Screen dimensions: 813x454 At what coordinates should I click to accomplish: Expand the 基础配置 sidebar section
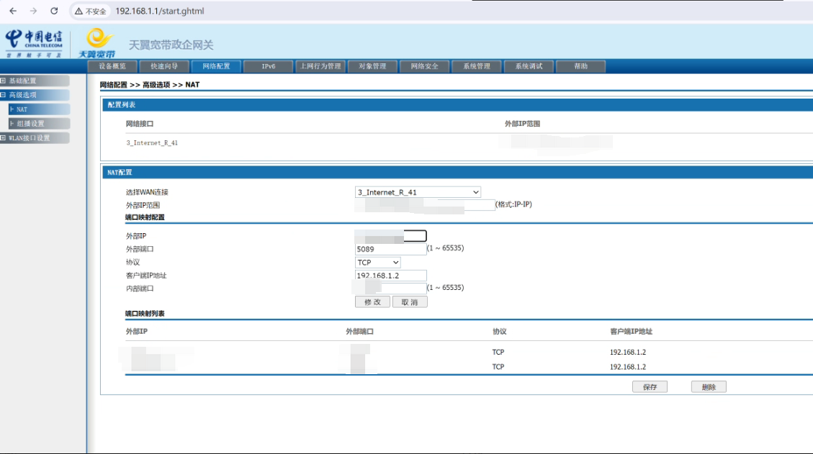click(x=35, y=81)
